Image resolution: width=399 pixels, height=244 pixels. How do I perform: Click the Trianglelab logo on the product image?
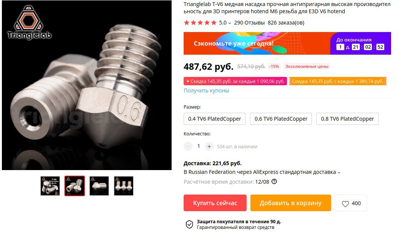click(29, 23)
